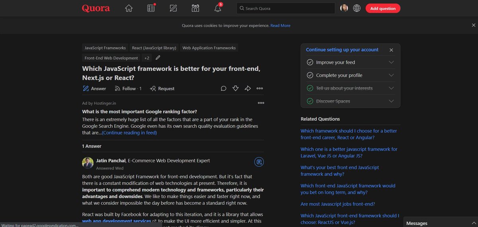Image resolution: width=478 pixels, height=227 pixels.
Task: Toggle the Improve your feed checkmark
Action: (310, 62)
